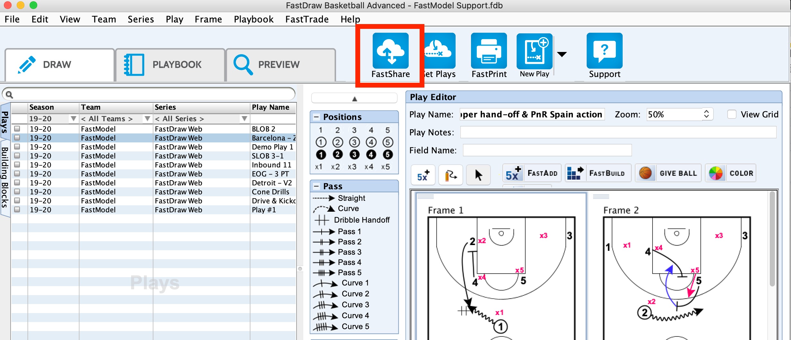Check the box for BLOB 2 play

tap(17, 129)
